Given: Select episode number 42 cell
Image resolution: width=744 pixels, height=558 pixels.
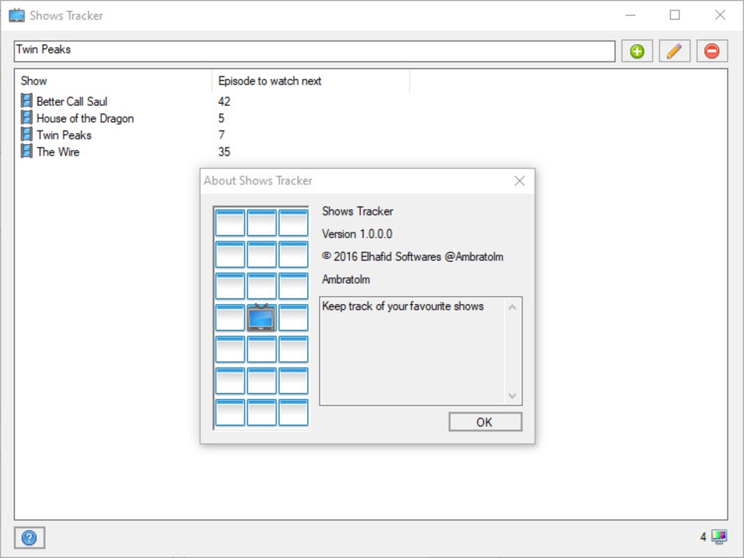Looking at the screenshot, I should click(x=224, y=101).
